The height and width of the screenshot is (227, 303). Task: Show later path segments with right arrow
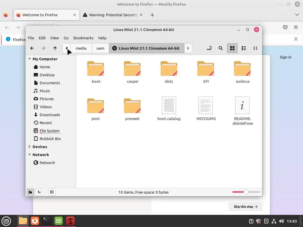coord(188,48)
